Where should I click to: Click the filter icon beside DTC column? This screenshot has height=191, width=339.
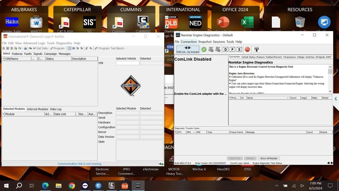coord(176,132)
